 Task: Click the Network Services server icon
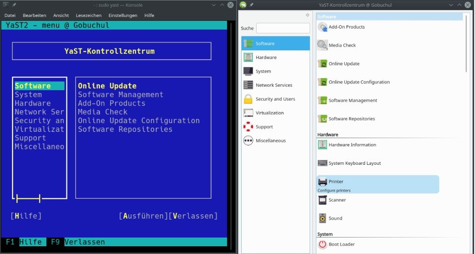coord(248,85)
